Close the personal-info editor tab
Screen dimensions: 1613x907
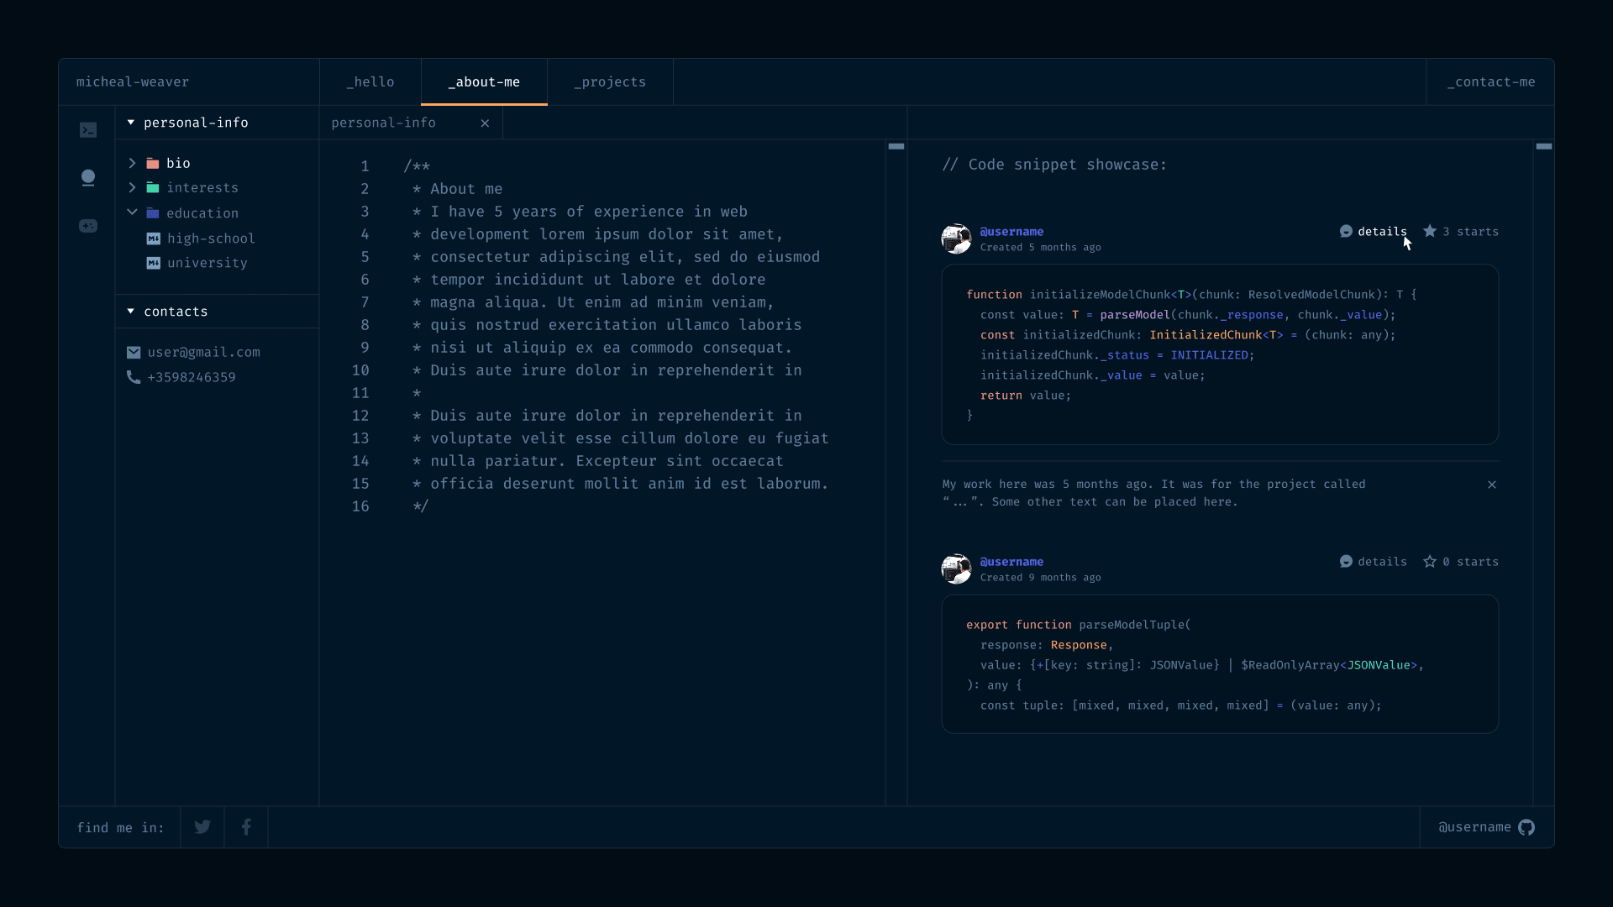coord(485,123)
